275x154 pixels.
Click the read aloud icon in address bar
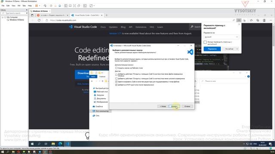(x=234, y=20)
